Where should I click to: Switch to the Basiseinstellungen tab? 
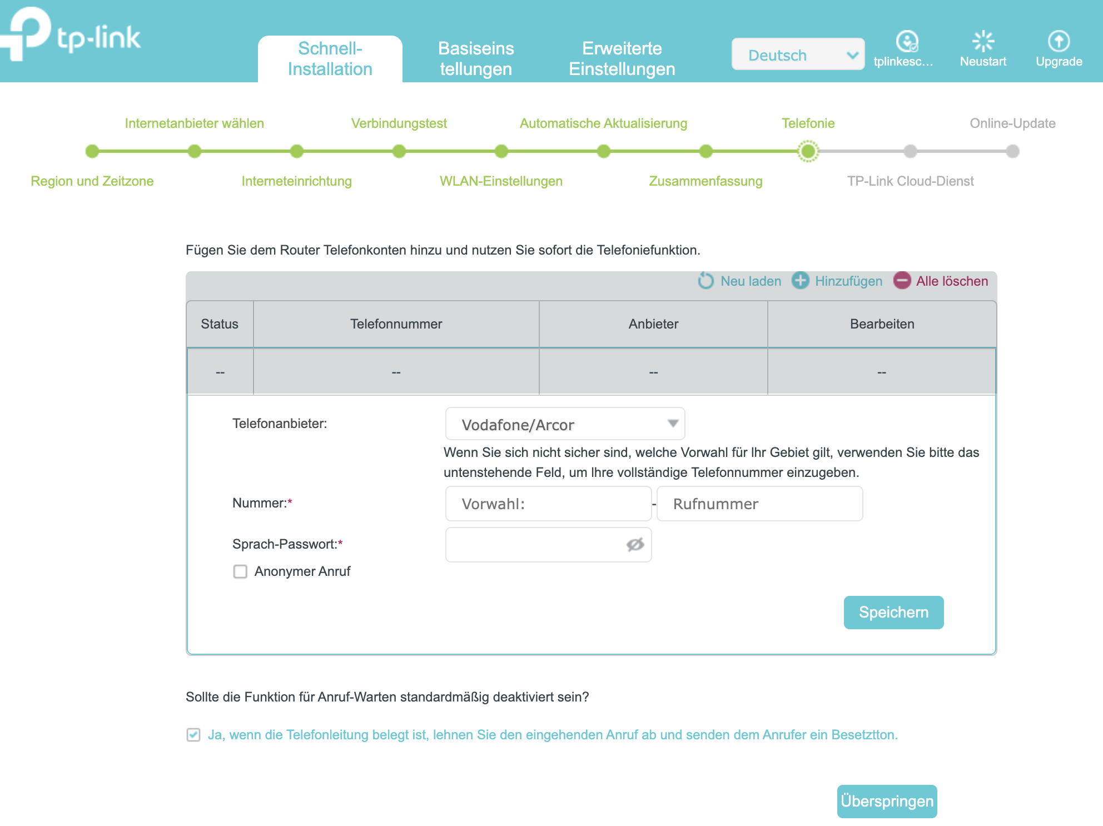click(476, 58)
